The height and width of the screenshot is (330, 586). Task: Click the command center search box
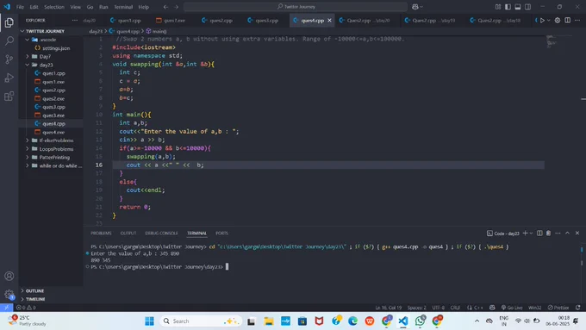(296, 7)
